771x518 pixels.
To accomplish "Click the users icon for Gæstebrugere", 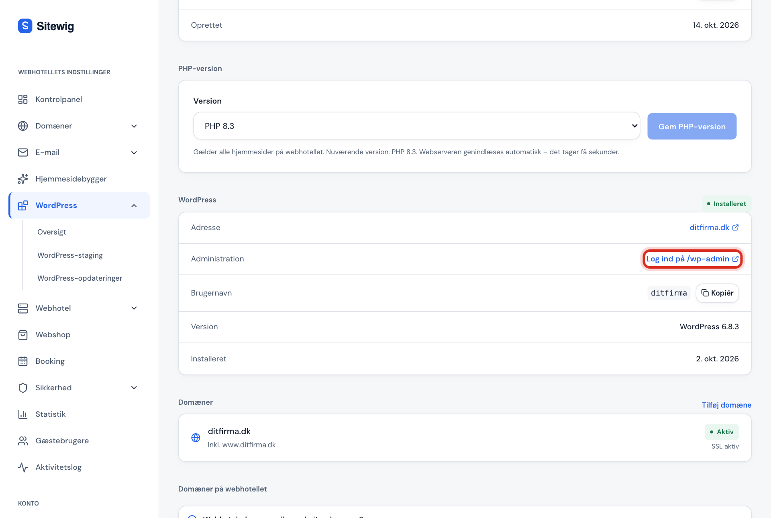I will point(23,441).
